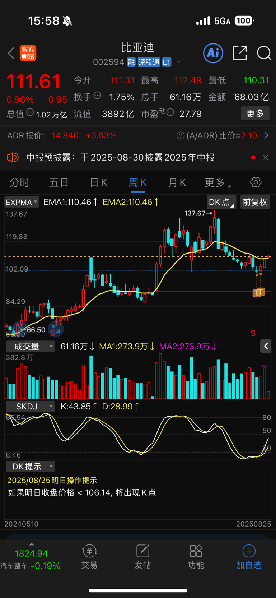This screenshot has height=598, width=276.
Task: Tap the 中报预披露 announcement text
Action: [x=120, y=157]
